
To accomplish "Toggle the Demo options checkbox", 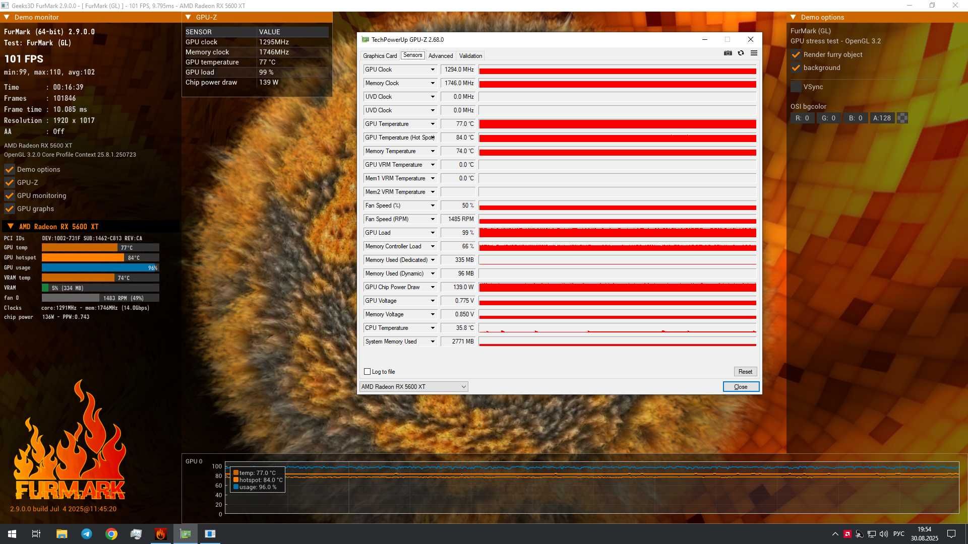I will (x=9, y=169).
